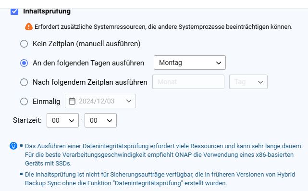Screen dimensions: 308x191
Task: Click the orange warning icon
Action: (x=29, y=26)
